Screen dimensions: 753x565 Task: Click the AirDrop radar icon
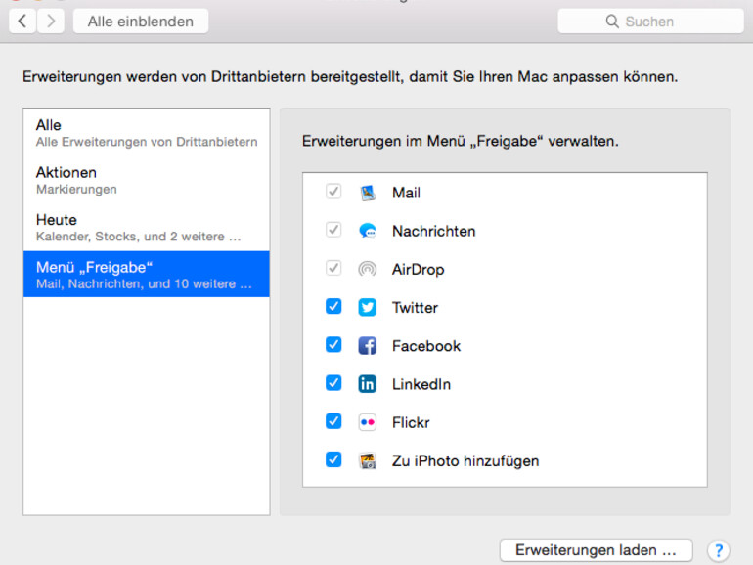click(368, 269)
